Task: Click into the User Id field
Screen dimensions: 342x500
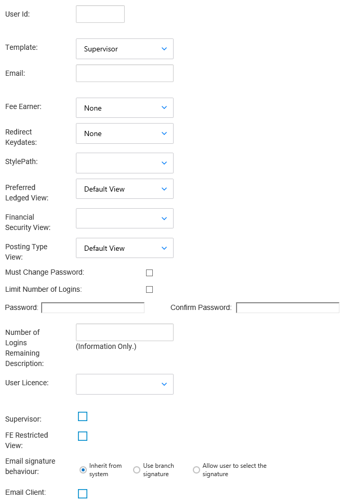Action: pos(100,14)
